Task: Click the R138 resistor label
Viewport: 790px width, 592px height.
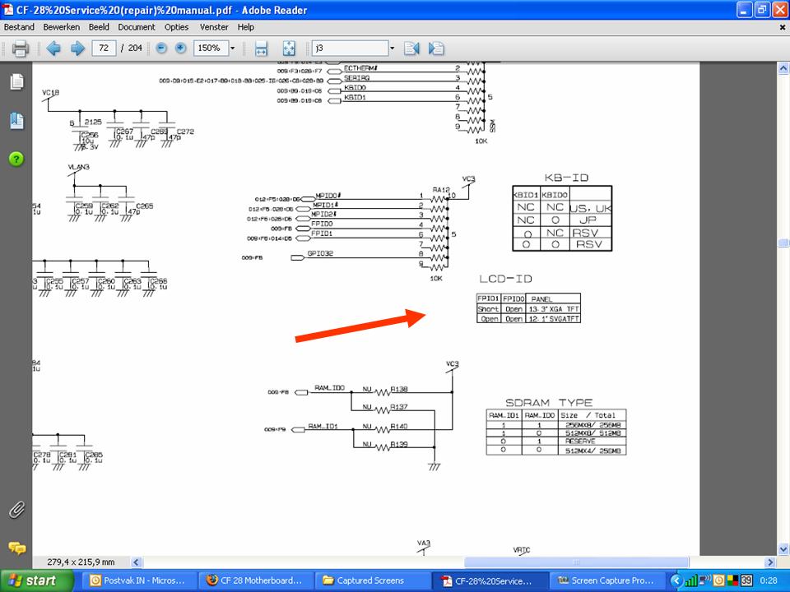Action: (x=399, y=389)
